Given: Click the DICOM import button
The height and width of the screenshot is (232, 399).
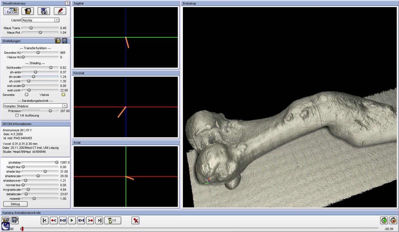Looking at the screenshot, I should pyautogui.click(x=11, y=11).
